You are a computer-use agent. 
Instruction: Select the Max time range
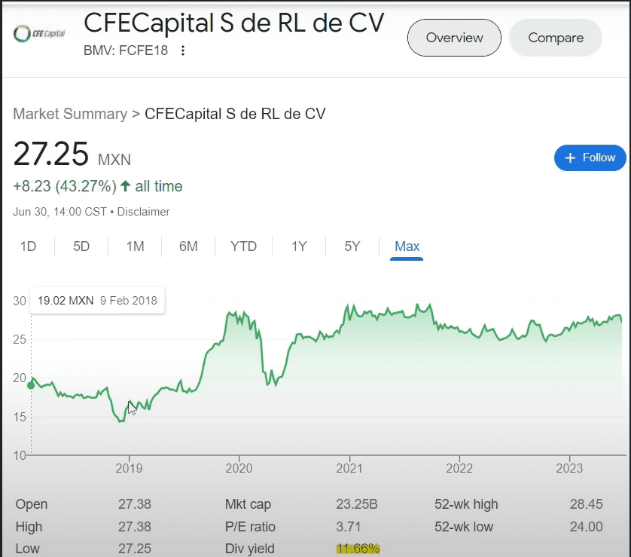click(x=407, y=246)
